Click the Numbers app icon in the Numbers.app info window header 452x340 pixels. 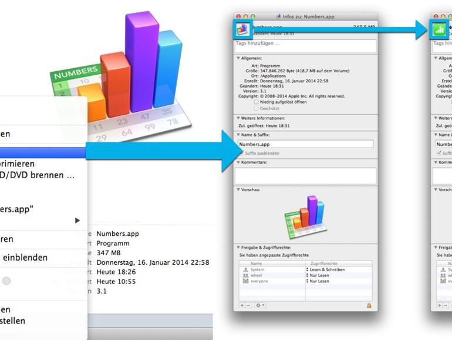[x=242, y=29]
